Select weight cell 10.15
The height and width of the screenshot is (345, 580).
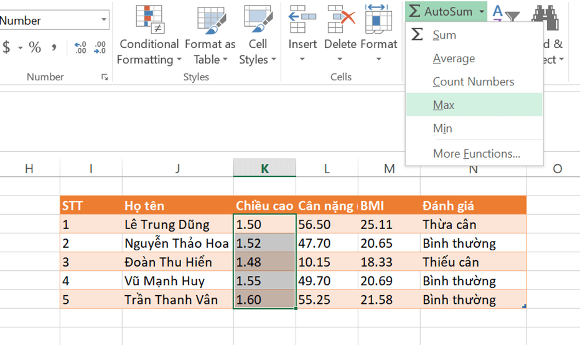(327, 262)
